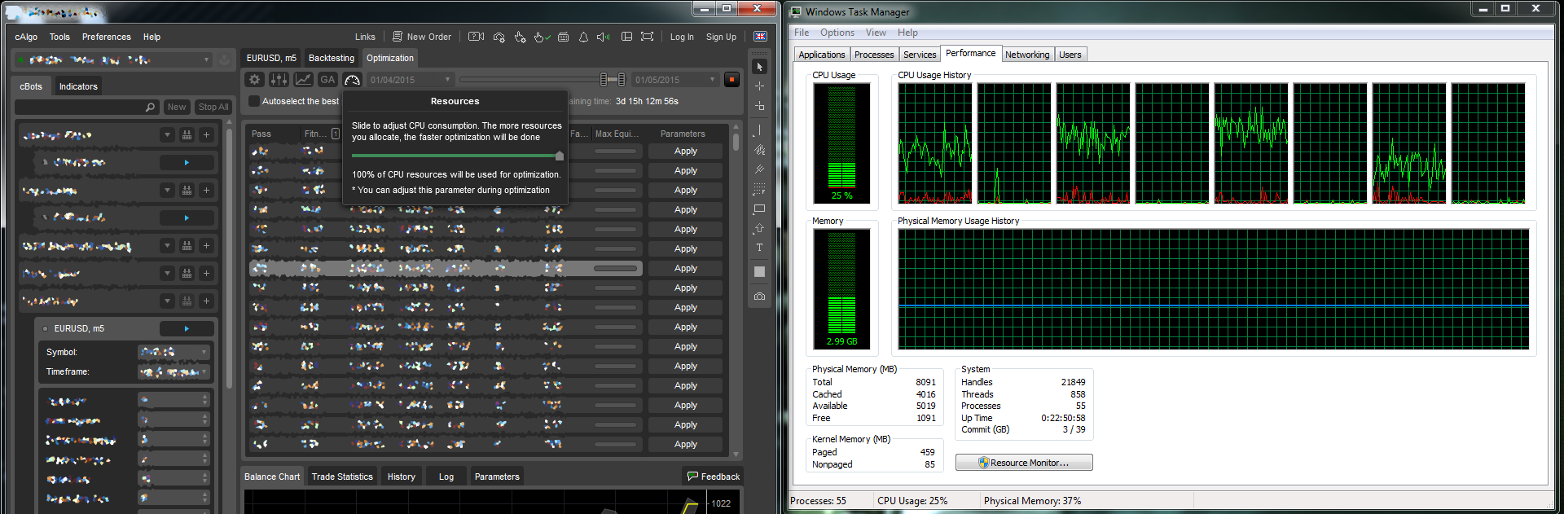The image size is (1564, 514).
Task: Open the Applications tab in Task Manager
Action: 822,55
